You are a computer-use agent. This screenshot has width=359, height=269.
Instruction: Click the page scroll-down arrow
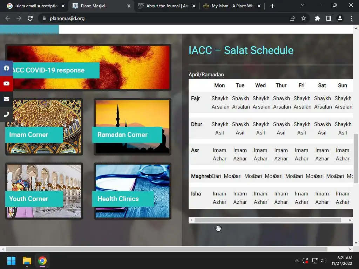(356, 243)
